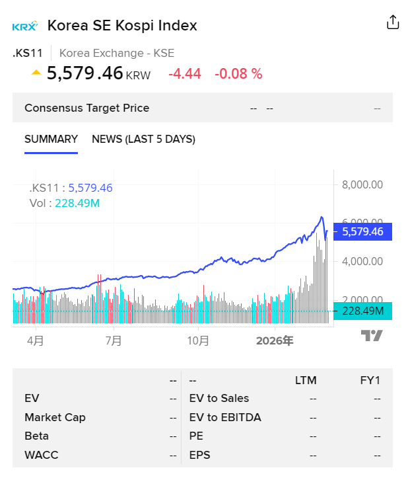Click the share icon at top right
408x478 pixels.
[393, 22]
